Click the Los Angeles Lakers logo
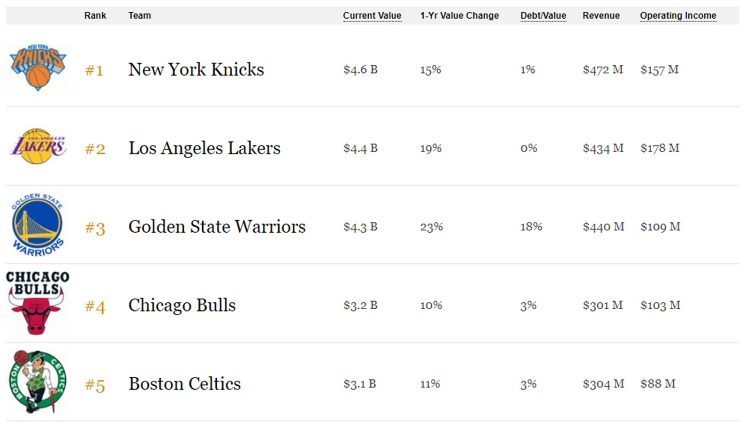746x428 pixels. point(38,146)
